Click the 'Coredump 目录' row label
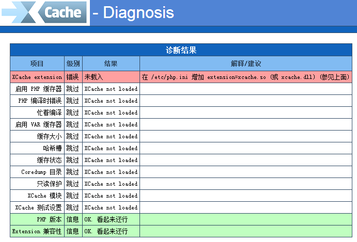 click(41, 172)
